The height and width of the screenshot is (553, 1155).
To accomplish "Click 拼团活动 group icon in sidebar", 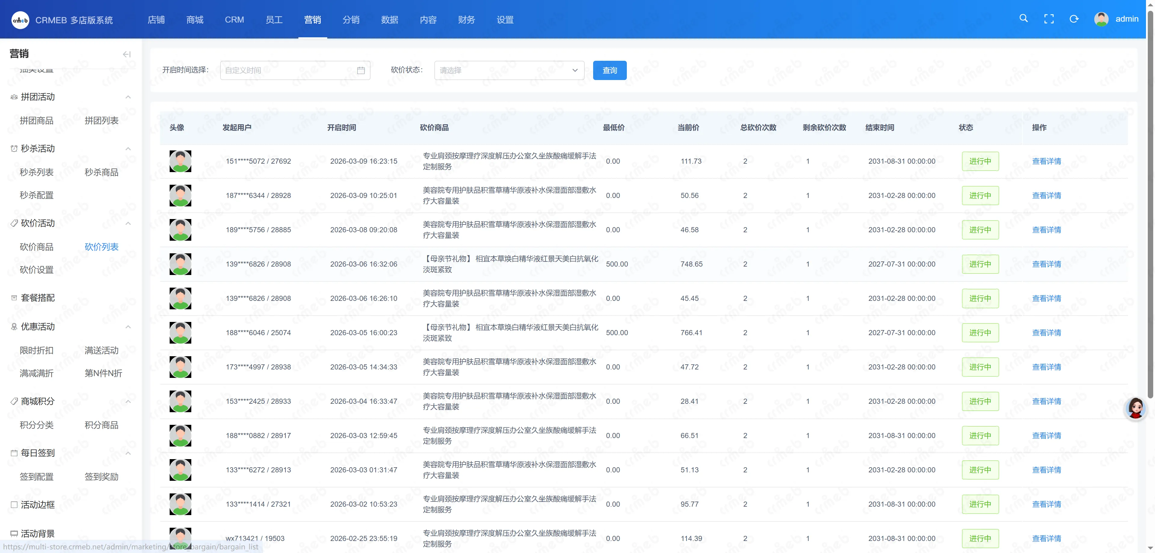I will 14,97.
